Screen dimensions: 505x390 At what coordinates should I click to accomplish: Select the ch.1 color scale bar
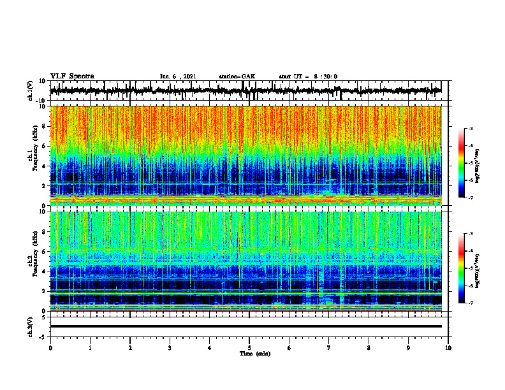pyautogui.click(x=462, y=163)
